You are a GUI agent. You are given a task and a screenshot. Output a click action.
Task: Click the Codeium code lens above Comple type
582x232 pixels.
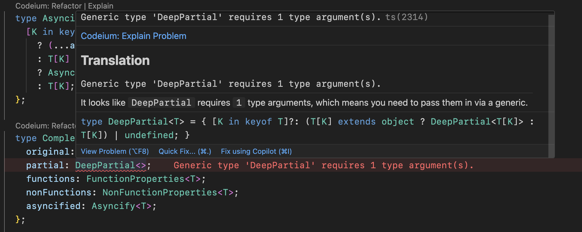[45, 126]
